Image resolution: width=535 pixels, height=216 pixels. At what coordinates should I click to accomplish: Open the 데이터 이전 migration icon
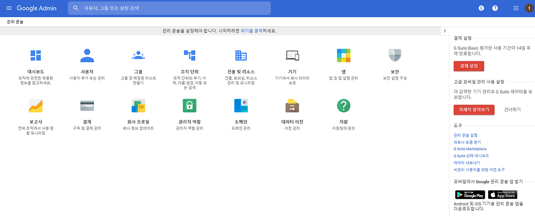point(292,105)
